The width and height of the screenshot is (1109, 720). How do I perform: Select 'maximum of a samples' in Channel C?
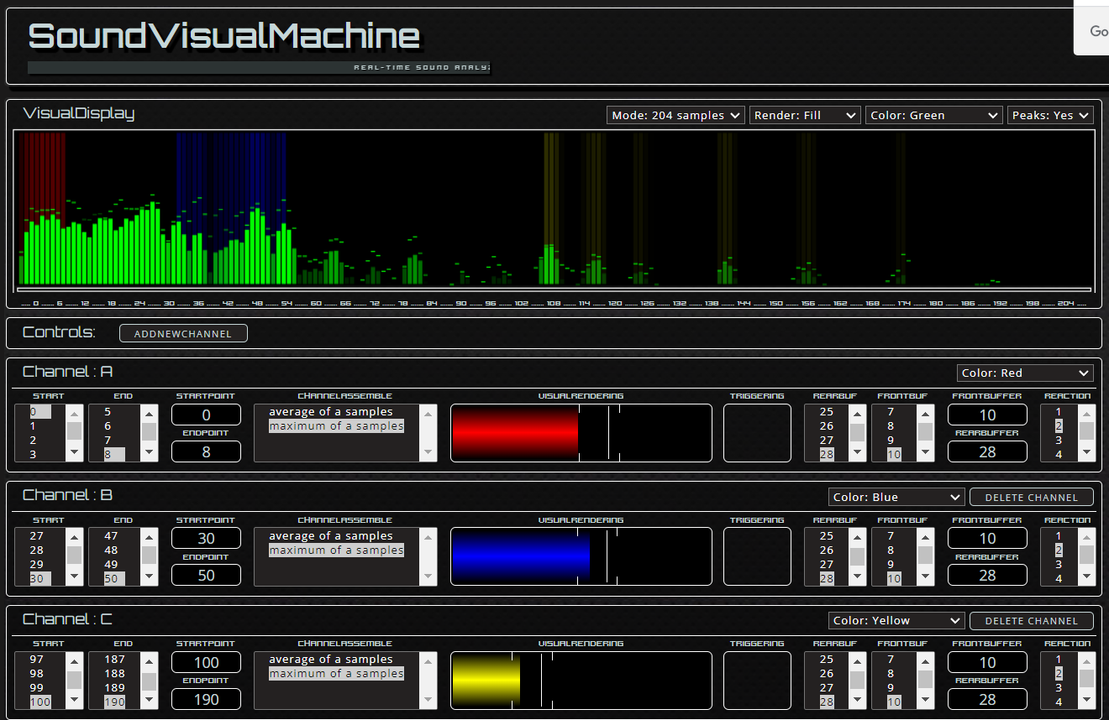pyautogui.click(x=336, y=674)
